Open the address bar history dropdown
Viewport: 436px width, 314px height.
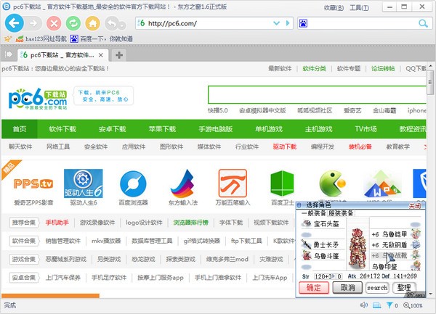(276, 23)
